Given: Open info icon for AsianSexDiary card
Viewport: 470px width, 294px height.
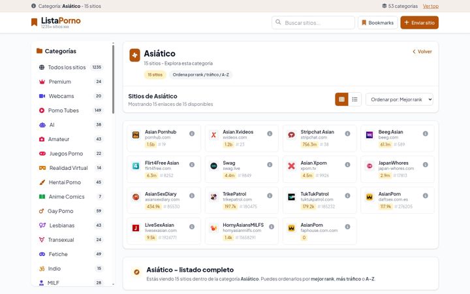Looking at the screenshot, I should tap(192, 195).
